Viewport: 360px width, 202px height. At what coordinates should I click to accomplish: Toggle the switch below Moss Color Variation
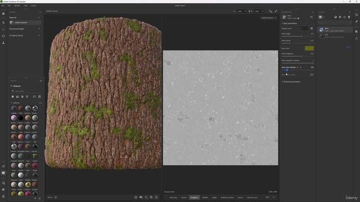tap(312, 75)
